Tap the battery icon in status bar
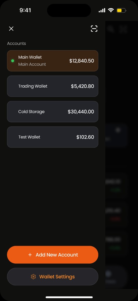138x301 pixels. pyautogui.click(x=121, y=10)
